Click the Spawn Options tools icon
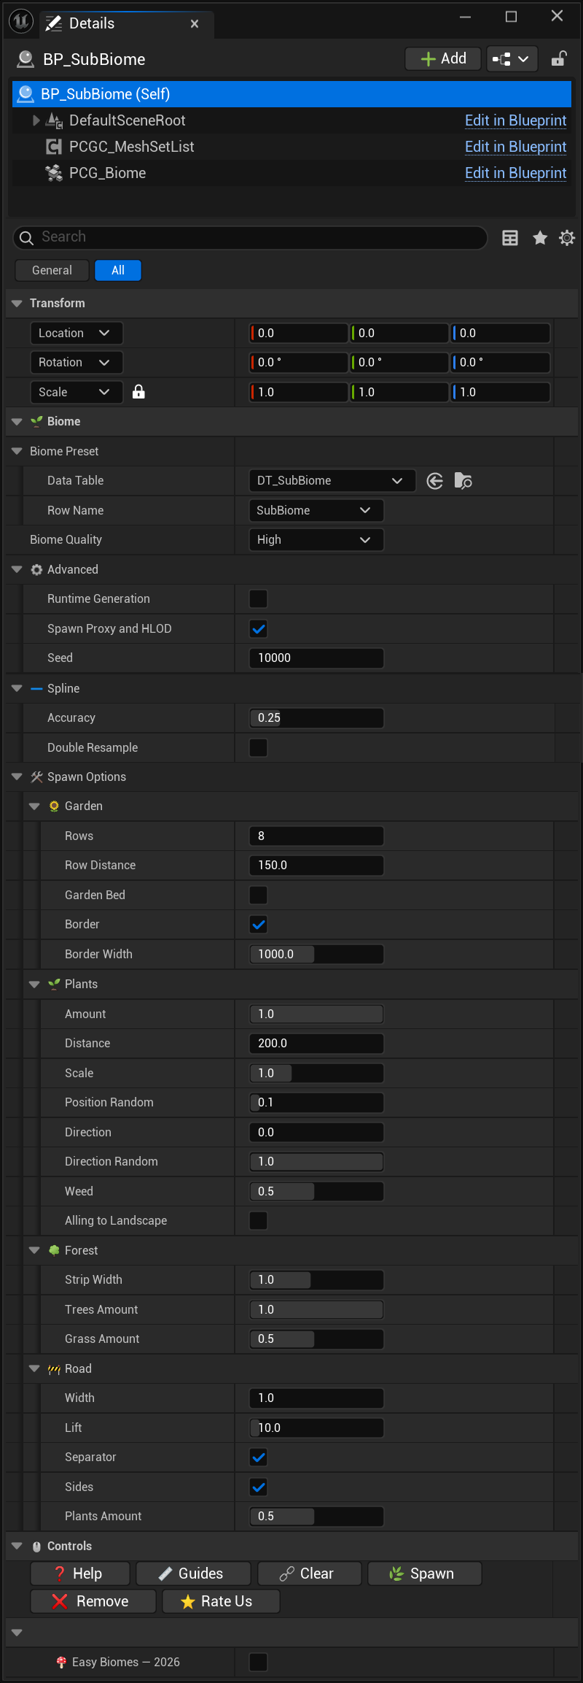Image resolution: width=583 pixels, height=1683 pixels. pos(36,777)
